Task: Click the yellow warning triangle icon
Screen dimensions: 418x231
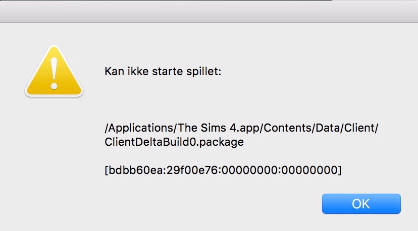Action: tap(54, 71)
